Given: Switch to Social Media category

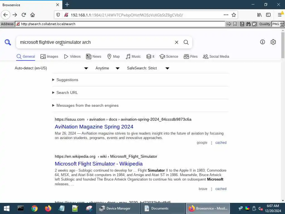Looking at the screenshot, I should click(x=216, y=56).
